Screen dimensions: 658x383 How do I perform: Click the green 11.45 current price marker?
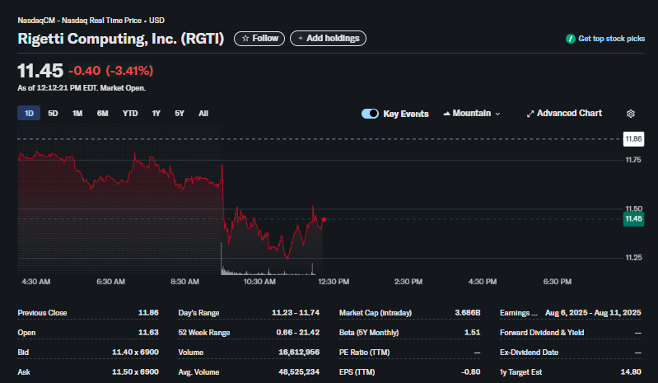tap(633, 219)
